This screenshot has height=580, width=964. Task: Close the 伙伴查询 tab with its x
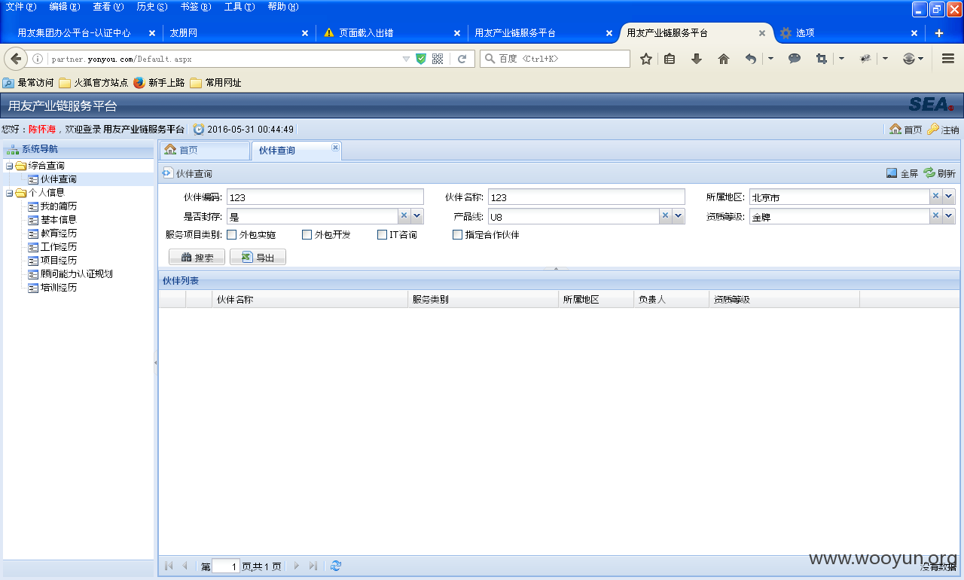point(335,147)
